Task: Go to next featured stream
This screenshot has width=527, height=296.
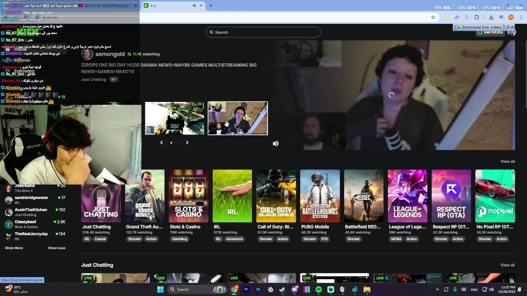Action: pyautogui.click(x=187, y=143)
